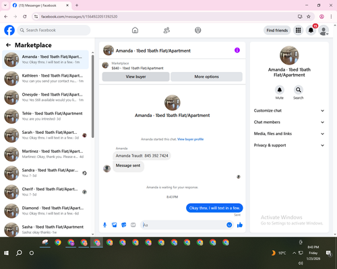Open Sandra 1bed 1bath conversation
The width and height of the screenshot is (337, 269).
pos(45,173)
